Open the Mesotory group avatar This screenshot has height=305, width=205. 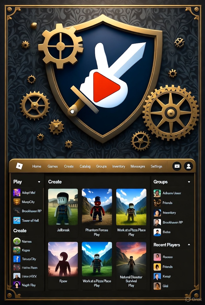tap(157, 213)
